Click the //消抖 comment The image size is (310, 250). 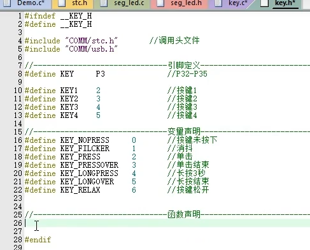[180, 149]
